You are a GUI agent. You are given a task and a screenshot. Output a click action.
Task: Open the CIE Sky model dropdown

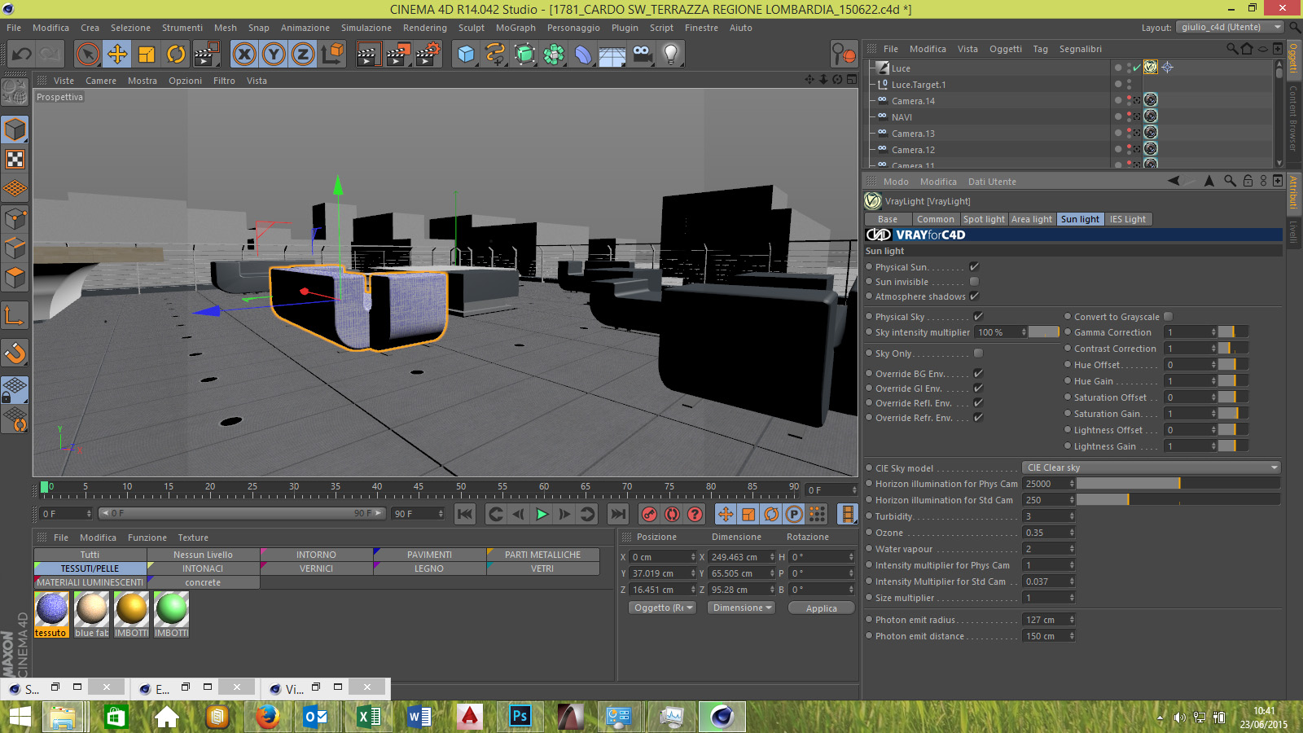click(1151, 467)
